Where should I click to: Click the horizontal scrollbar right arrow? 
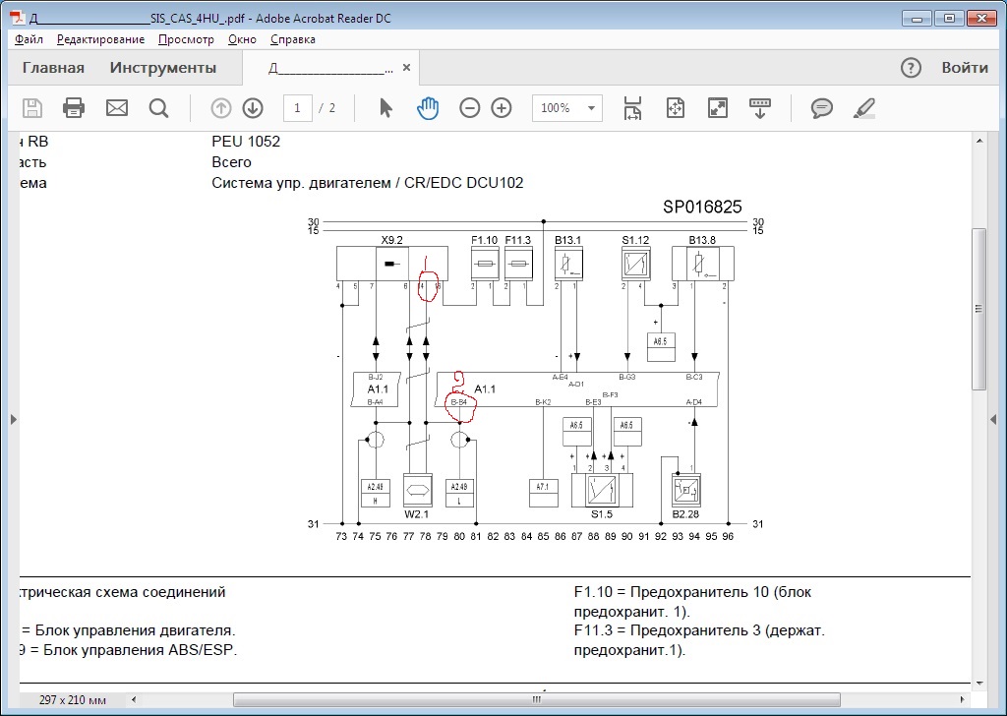tap(962, 699)
